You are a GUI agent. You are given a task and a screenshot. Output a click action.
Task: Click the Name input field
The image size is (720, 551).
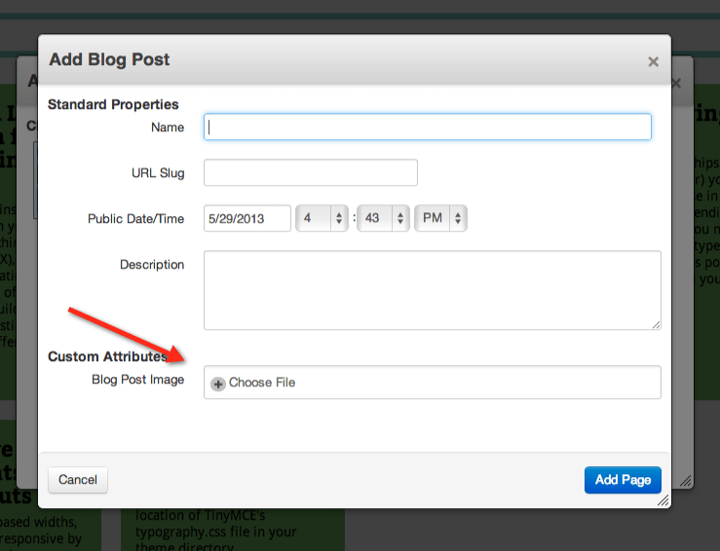pyautogui.click(x=428, y=127)
